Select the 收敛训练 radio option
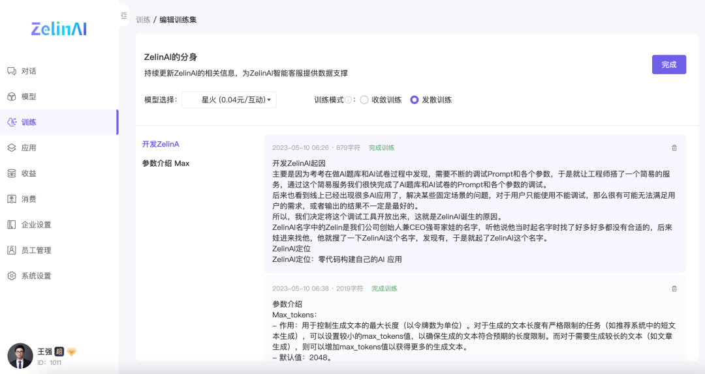The height and width of the screenshot is (374, 705). click(364, 100)
